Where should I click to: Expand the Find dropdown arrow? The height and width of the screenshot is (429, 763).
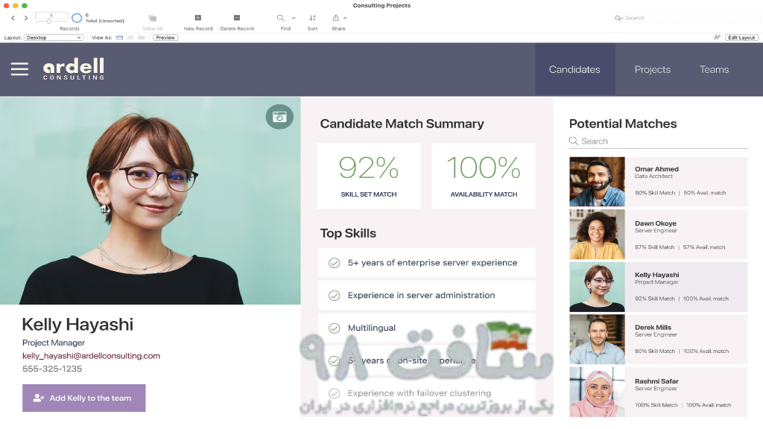[x=294, y=18]
